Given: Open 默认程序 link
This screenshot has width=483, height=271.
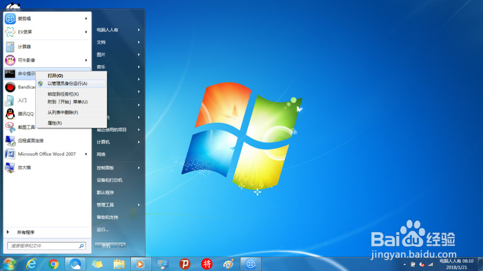Looking at the screenshot, I should pyautogui.click(x=105, y=192).
